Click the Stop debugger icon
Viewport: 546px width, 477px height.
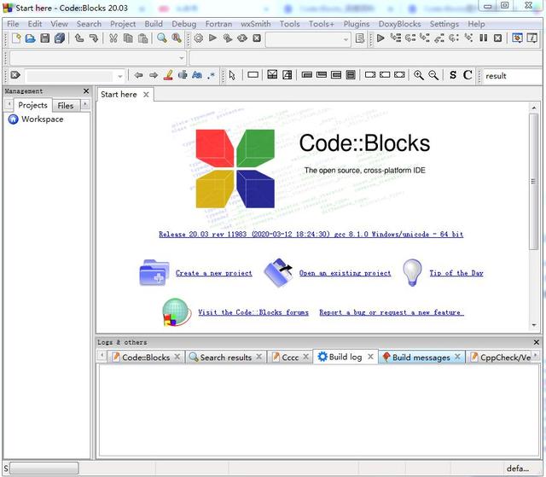[x=498, y=38]
